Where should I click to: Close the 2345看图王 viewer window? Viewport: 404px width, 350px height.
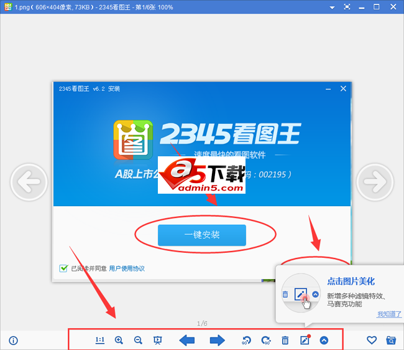pyautogui.click(x=393, y=7)
